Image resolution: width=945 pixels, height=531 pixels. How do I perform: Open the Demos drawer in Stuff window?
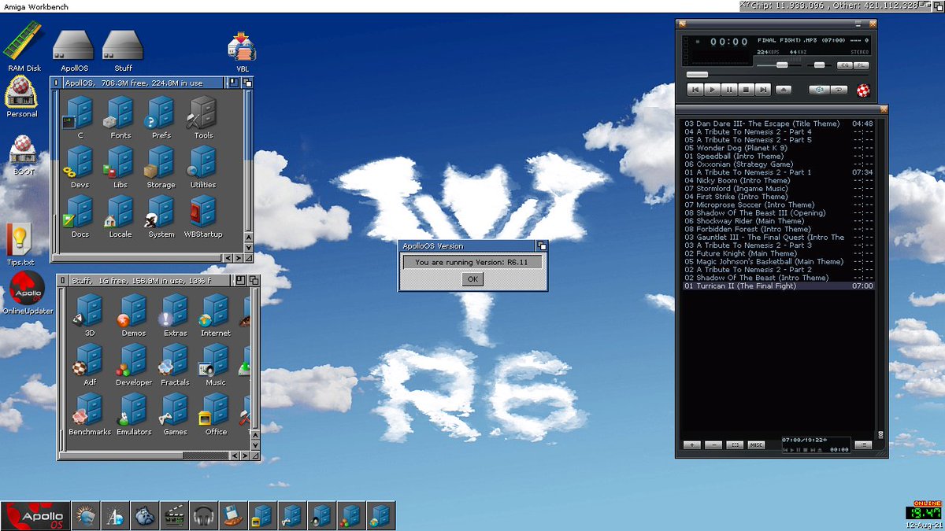pyautogui.click(x=133, y=315)
